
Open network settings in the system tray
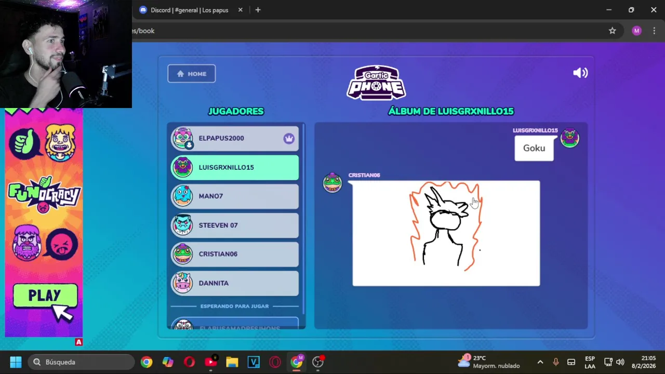coord(608,362)
